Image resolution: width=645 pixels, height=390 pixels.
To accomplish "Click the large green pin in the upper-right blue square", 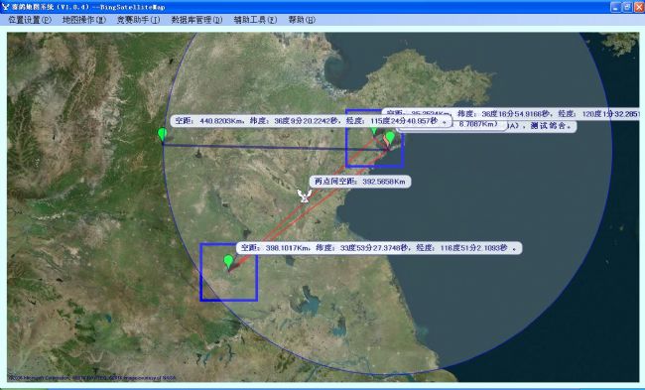I will pyautogui.click(x=390, y=138).
